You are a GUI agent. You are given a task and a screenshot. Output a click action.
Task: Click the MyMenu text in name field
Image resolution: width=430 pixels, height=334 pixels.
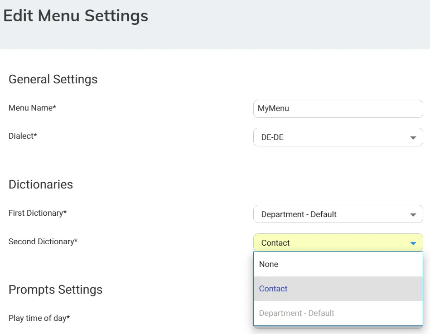pos(273,109)
